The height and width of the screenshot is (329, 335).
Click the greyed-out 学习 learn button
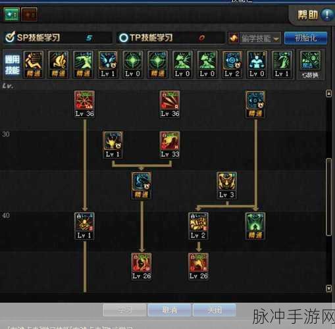(124, 310)
